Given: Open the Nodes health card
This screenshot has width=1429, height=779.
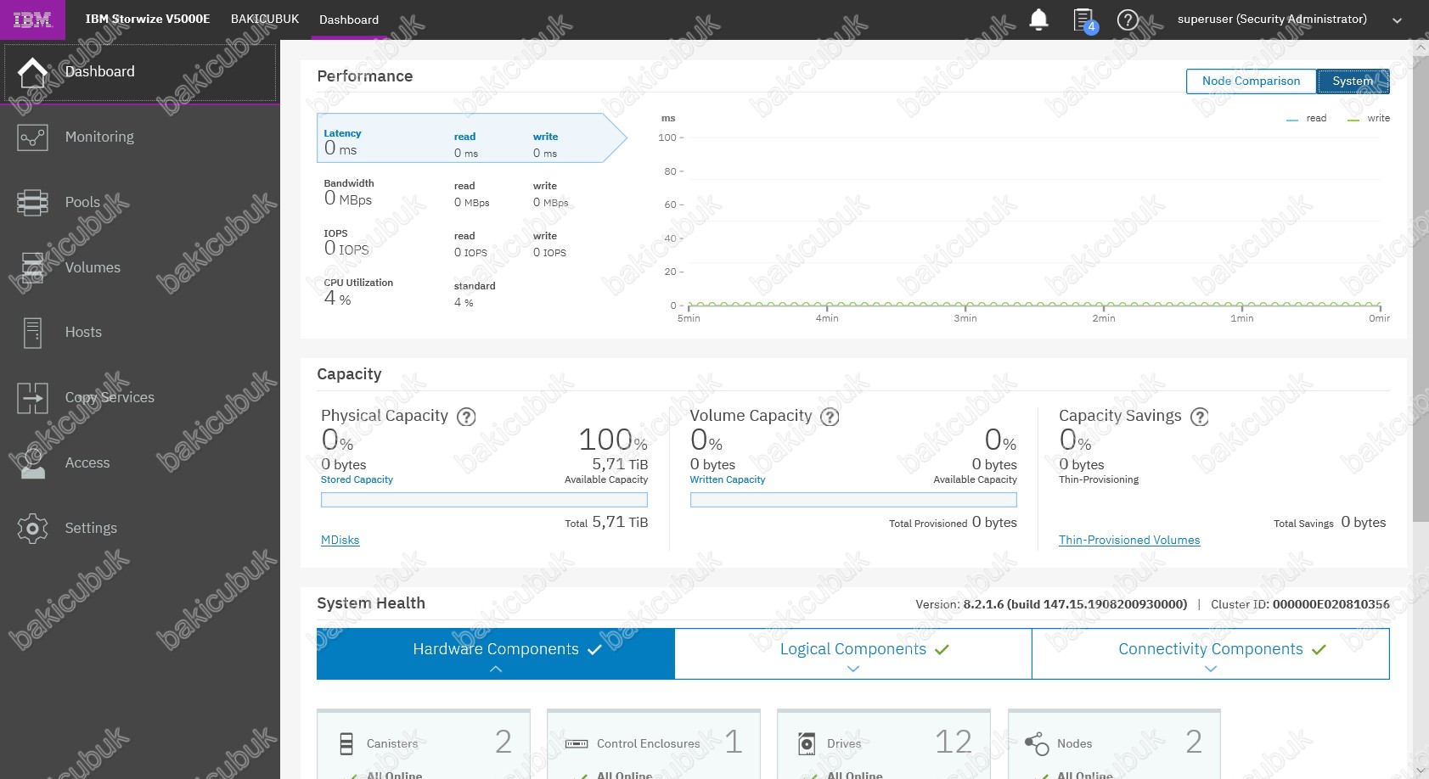Looking at the screenshot, I should pyautogui.click(x=1114, y=744).
